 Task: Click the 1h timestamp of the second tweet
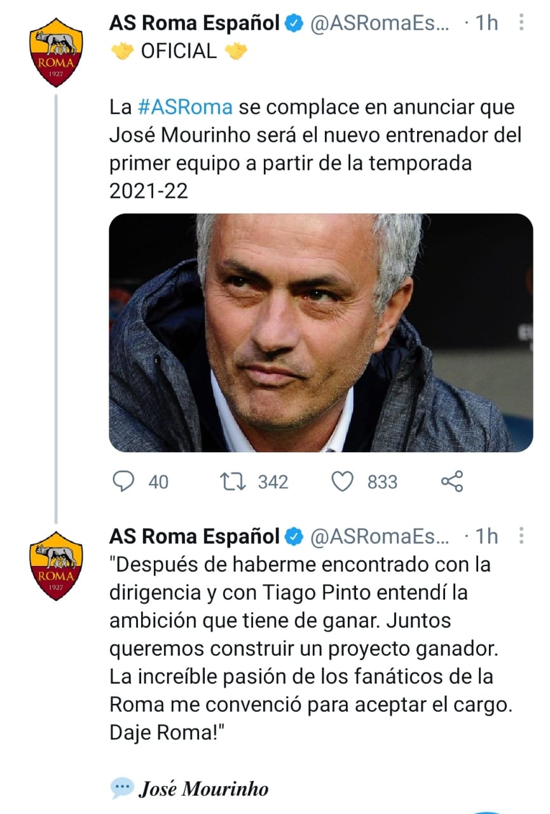pyautogui.click(x=486, y=536)
